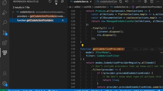Click '.finally(() => {' on line 130
This screenshot has width=163, height=91.
(x=102, y=28)
